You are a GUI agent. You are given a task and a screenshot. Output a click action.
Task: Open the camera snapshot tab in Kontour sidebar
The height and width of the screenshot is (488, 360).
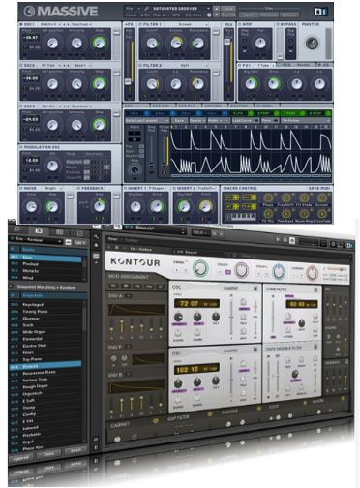[x=39, y=230]
